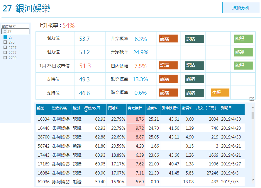Click 認購 in the 49.3 support row
Screen dimensions: 261x188
click(168, 79)
